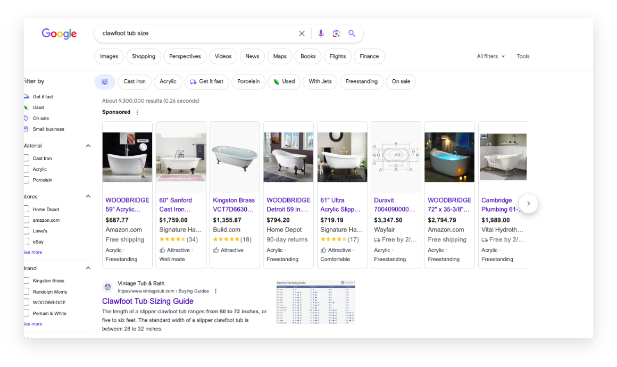Image resolution: width=617 pixels, height=367 pixels.
Task: Apply the Used filter chip
Action: click(284, 82)
